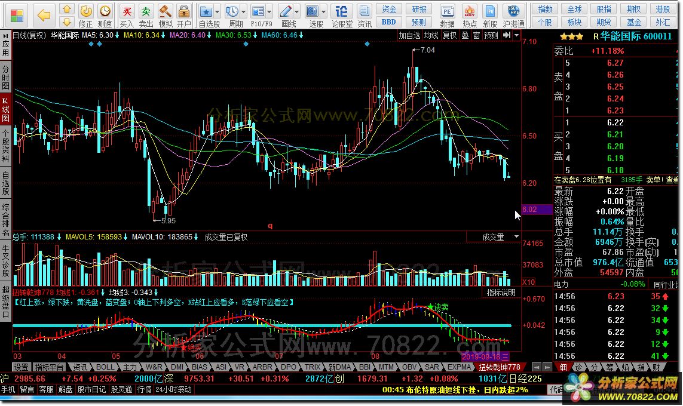
Task: Expand the F10/F9 dropdown arrow
Action: point(270,12)
